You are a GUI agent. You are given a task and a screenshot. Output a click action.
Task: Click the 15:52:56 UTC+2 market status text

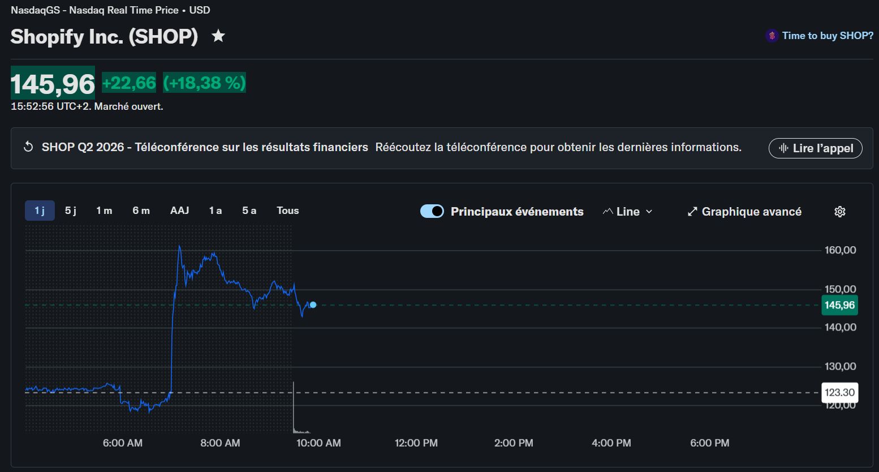pyautogui.click(x=87, y=106)
